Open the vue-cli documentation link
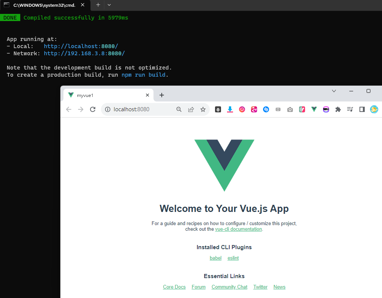The height and width of the screenshot is (298, 382). tap(239, 229)
